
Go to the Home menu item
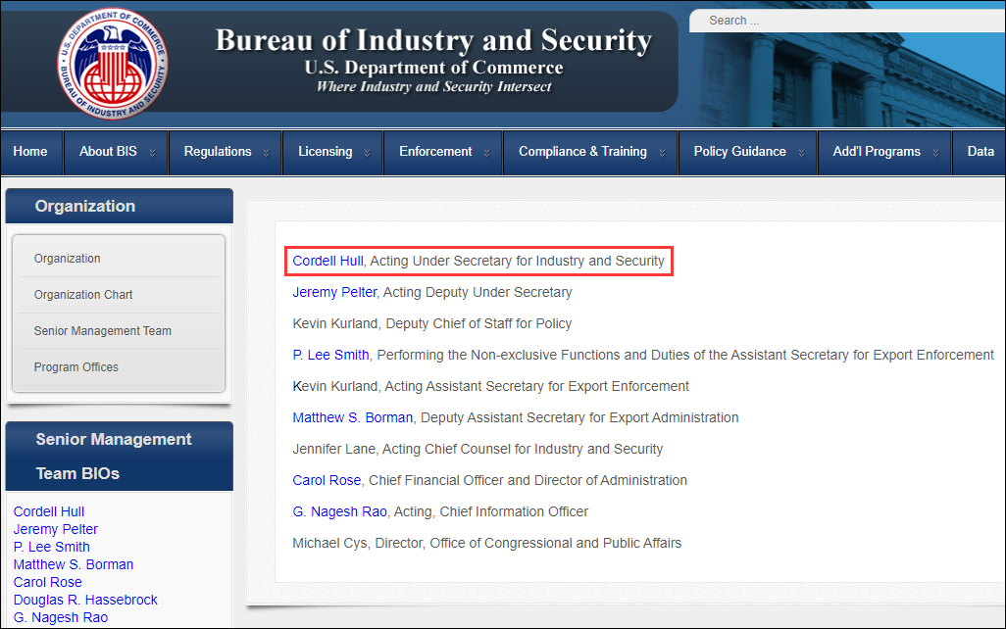30,152
